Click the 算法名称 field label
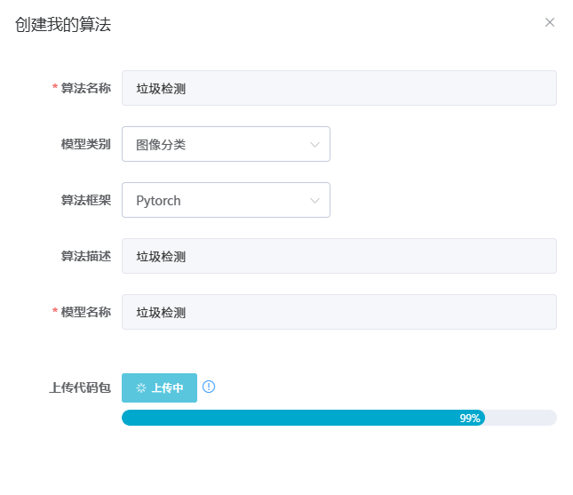573x495 pixels. (x=85, y=88)
